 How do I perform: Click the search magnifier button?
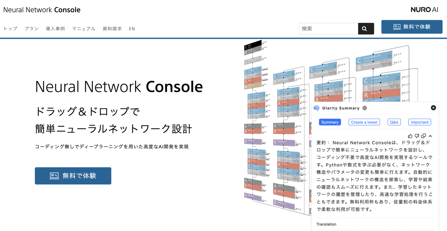click(366, 29)
